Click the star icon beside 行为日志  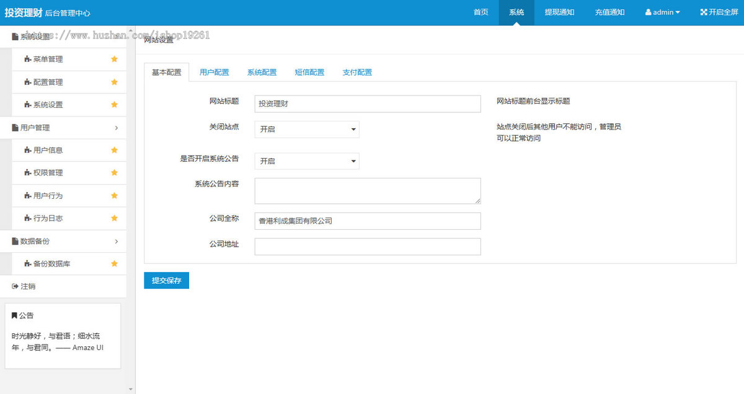pyautogui.click(x=114, y=218)
